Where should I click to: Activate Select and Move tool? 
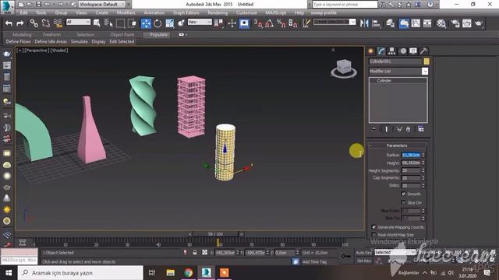[146, 23]
